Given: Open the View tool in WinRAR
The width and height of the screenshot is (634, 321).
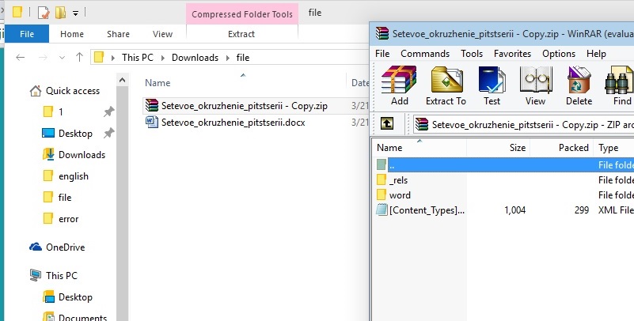Looking at the screenshot, I should [536, 81].
